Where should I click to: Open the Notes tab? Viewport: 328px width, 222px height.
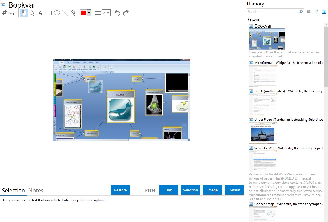click(36, 191)
